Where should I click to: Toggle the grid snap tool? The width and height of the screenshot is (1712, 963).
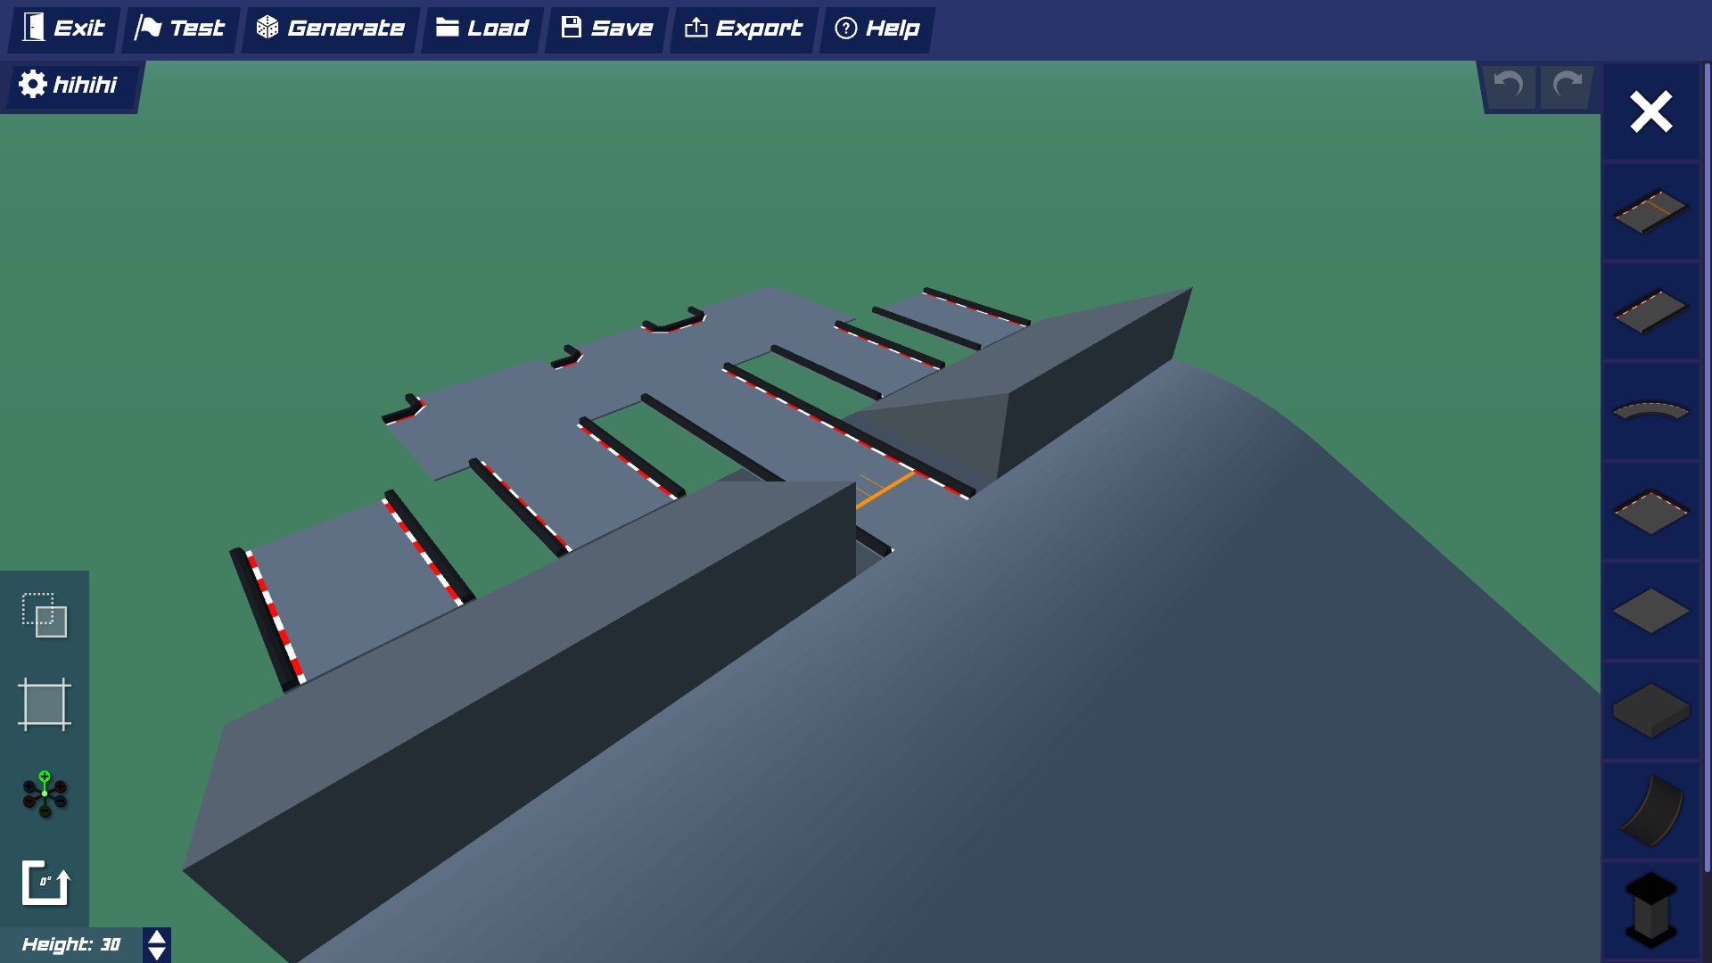(45, 704)
